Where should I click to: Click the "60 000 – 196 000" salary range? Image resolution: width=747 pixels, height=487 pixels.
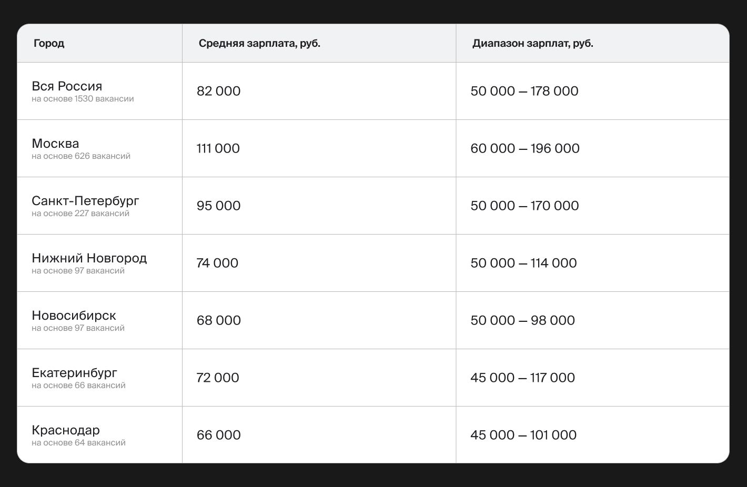pos(524,148)
